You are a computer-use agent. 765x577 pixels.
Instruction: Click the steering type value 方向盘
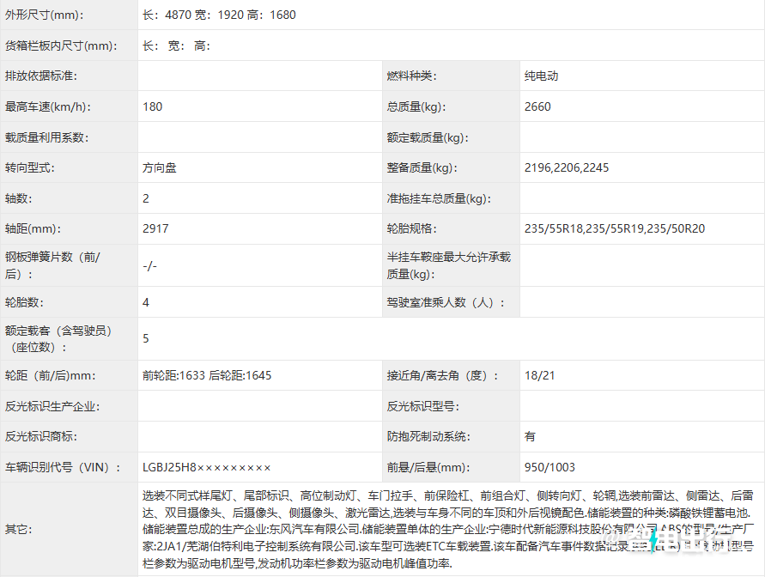pyautogui.click(x=160, y=168)
